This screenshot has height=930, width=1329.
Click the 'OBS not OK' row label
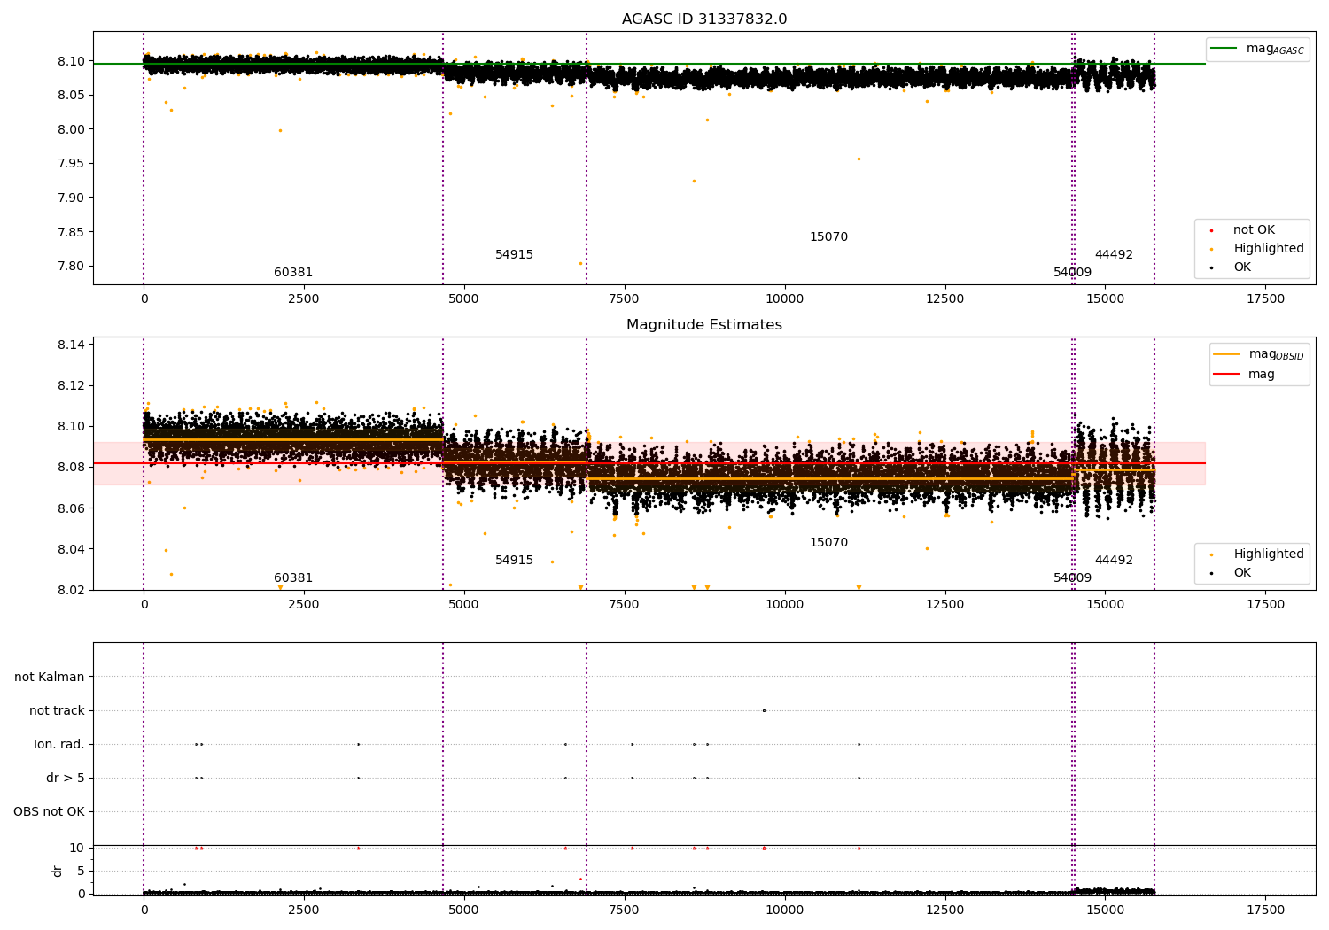49,811
